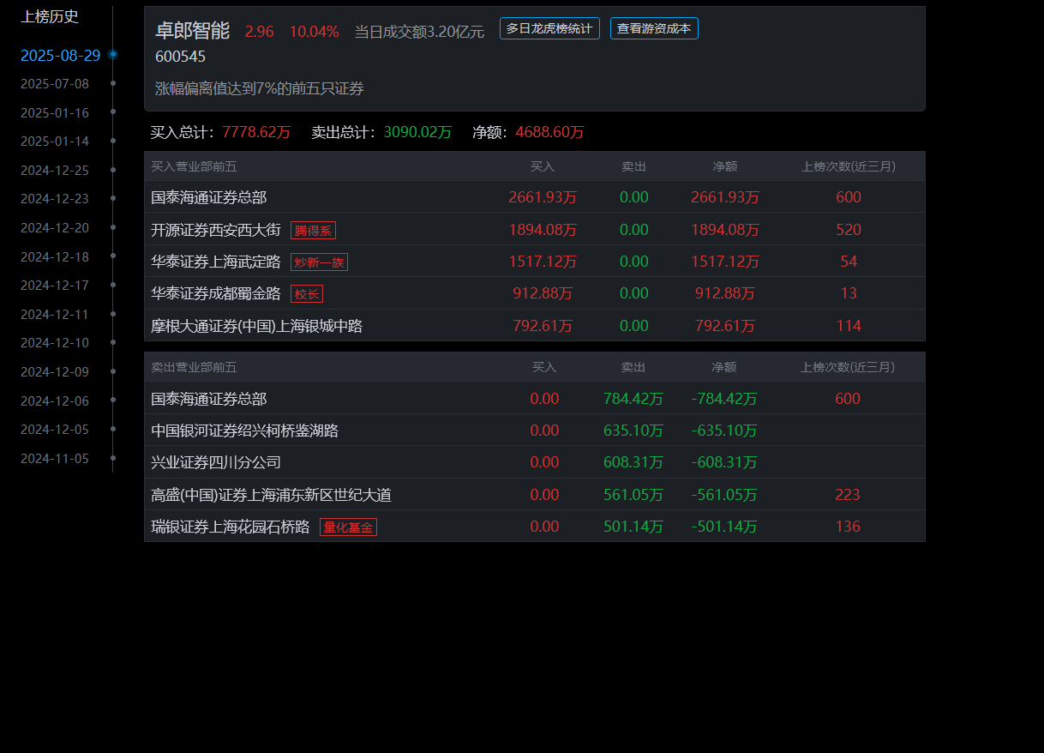
Task: Open 高盛(中国)证券上海浦东新区世纪大道 brokerage
Action: tap(271, 495)
